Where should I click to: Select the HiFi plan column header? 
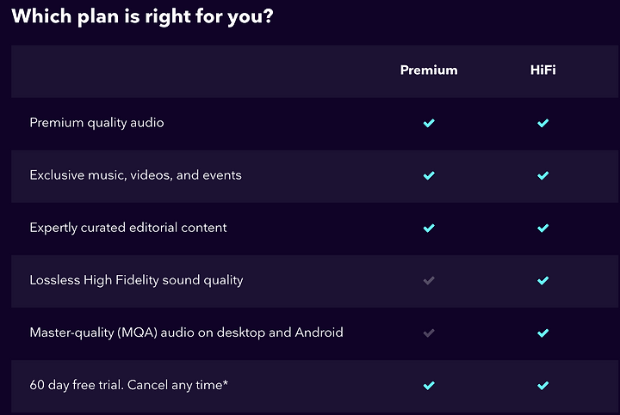(x=542, y=70)
